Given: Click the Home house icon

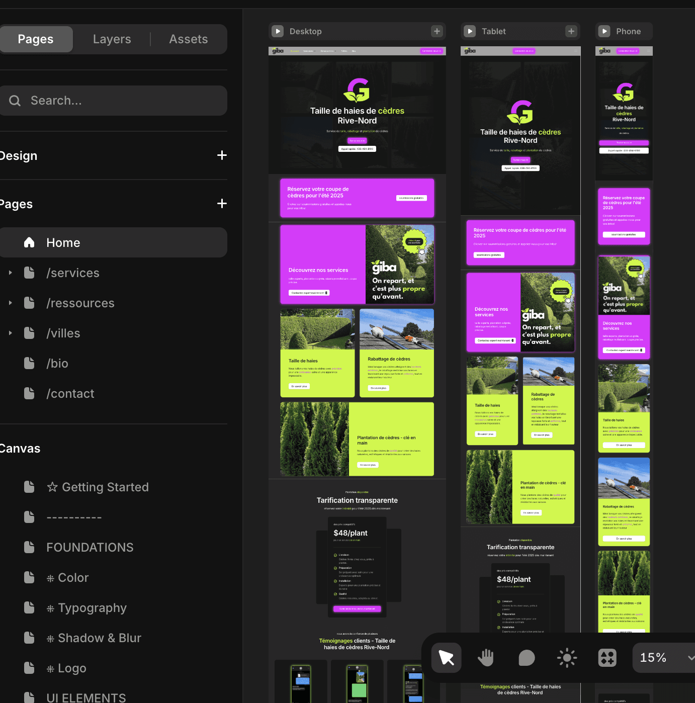Looking at the screenshot, I should pos(29,242).
